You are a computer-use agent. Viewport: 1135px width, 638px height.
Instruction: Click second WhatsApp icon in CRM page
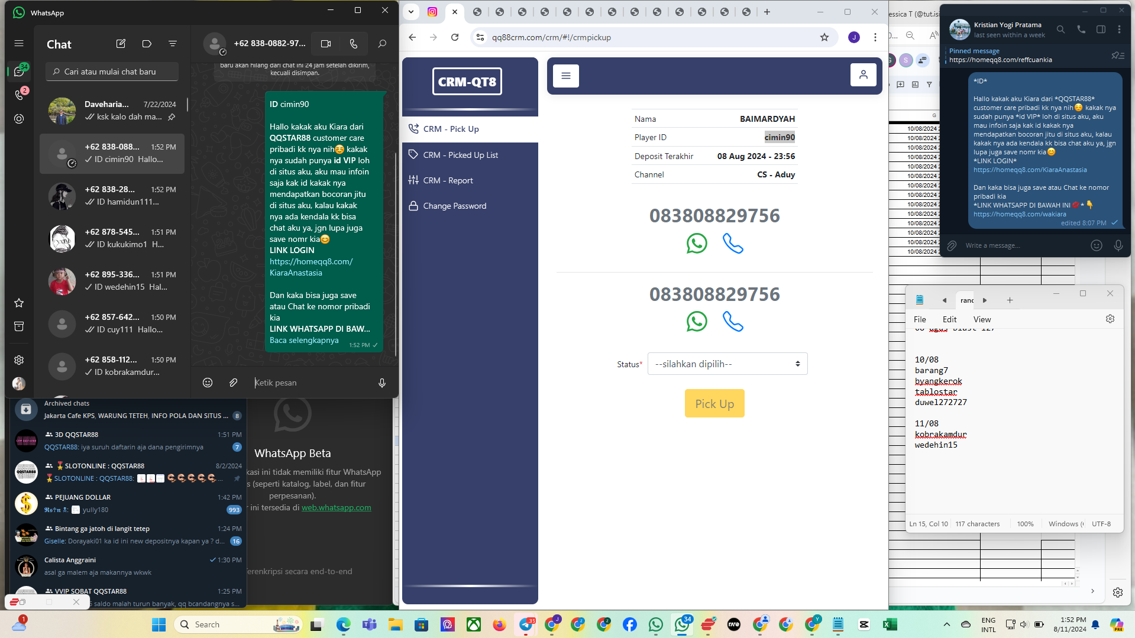(697, 322)
